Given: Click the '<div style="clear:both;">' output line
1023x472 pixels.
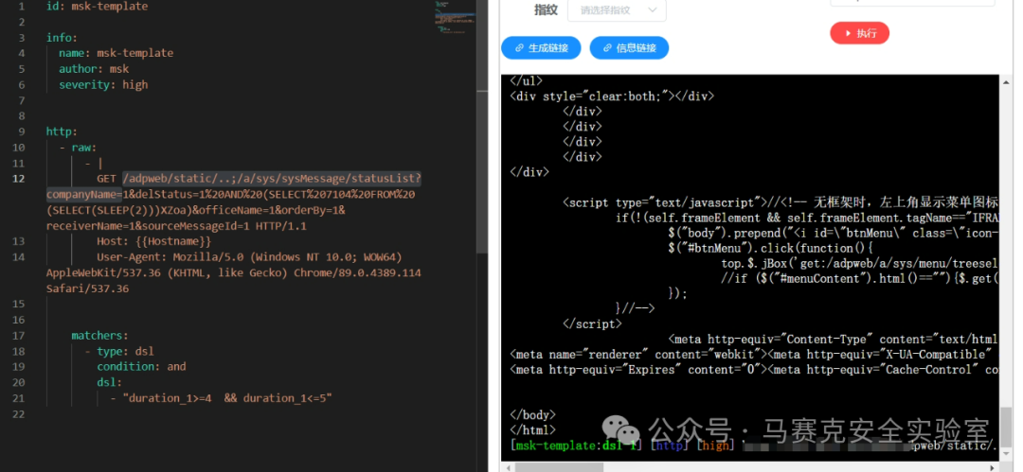Looking at the screenshot, I should pyautogui.click(x=612, y=96).
